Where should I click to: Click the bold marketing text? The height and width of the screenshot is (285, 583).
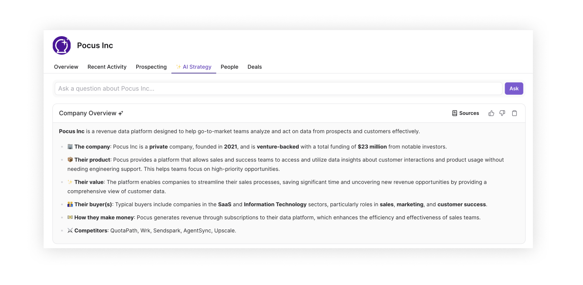click(x=410, y=205)
